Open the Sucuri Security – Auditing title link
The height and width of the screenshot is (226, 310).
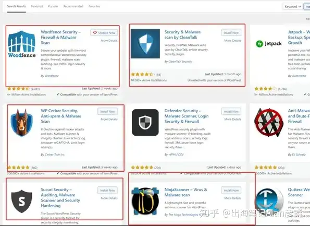[60, 198]
